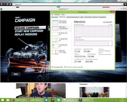This screenshot has height=102, width=127.
Task: Bookmark the page with the star icon
Action: [x=122, y=4]
